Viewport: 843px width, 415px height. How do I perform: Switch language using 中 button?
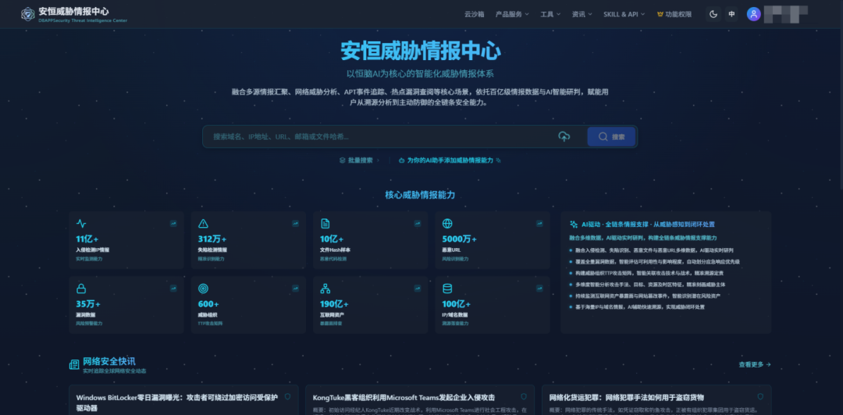click(x=731, y=15)
